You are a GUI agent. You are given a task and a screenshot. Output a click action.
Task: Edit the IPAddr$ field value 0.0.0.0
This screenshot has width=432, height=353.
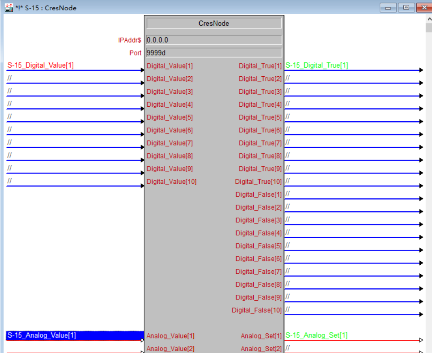[x=214, y=40]
